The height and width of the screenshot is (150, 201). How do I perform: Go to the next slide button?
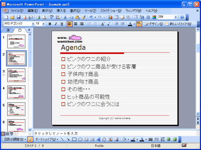click(198, 123)
